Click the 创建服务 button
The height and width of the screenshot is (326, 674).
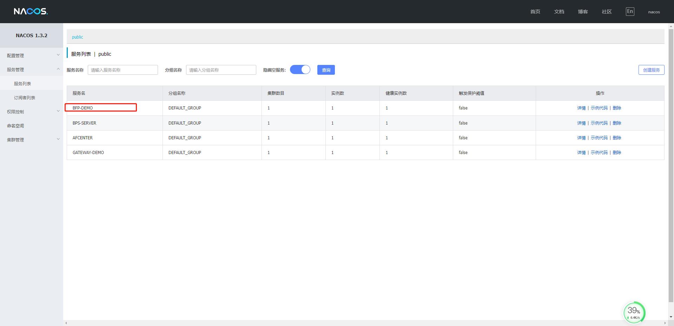tap(651, 70)
